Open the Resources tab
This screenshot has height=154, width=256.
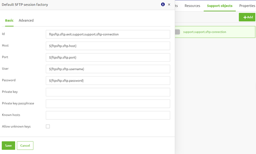[x=193, y=6]
